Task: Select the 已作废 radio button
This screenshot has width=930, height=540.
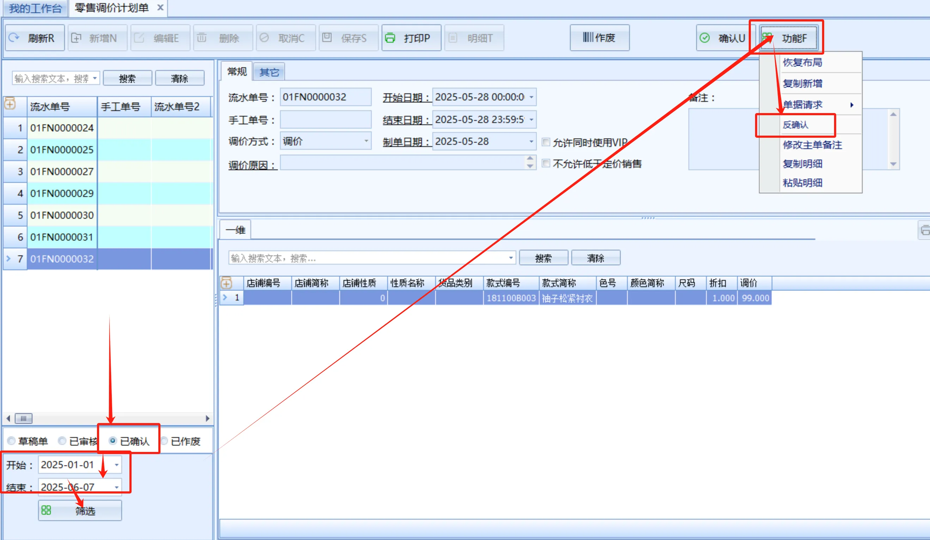Action: [164, 441]
